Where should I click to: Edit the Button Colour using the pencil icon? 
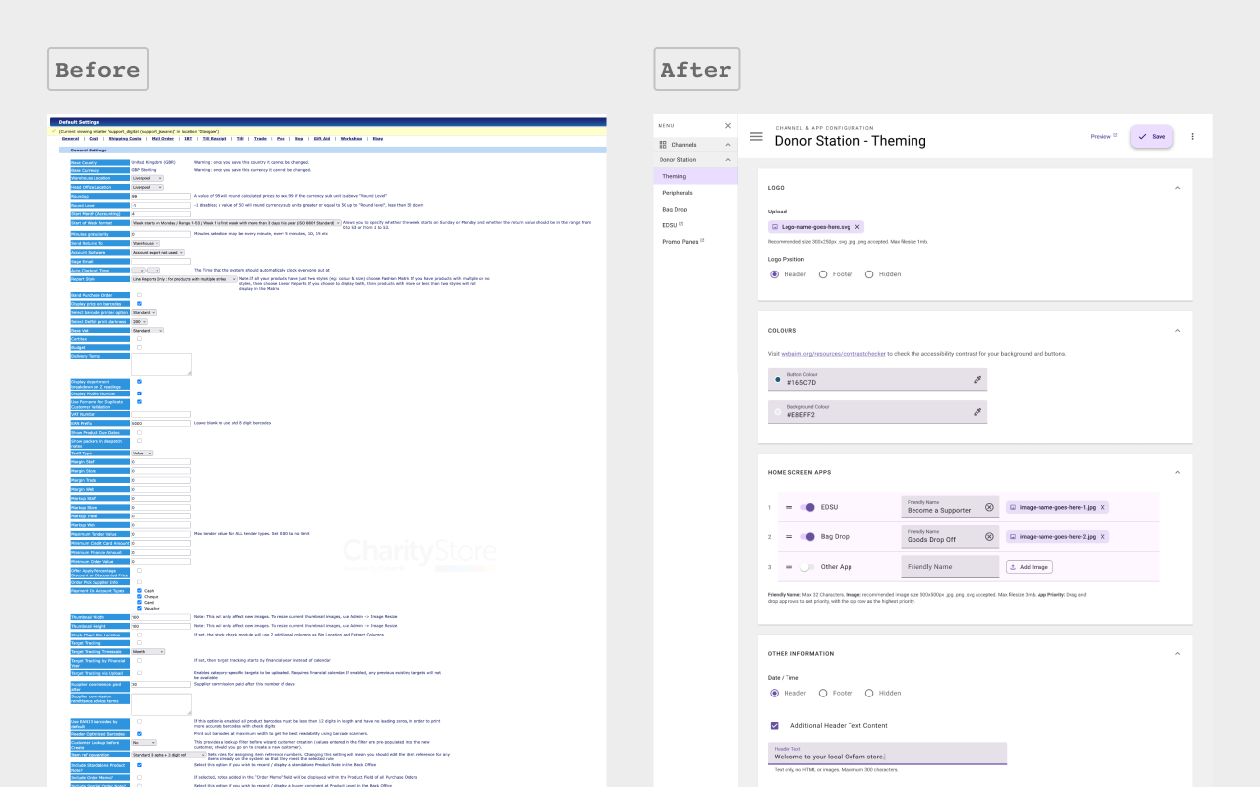click(977, 379)
